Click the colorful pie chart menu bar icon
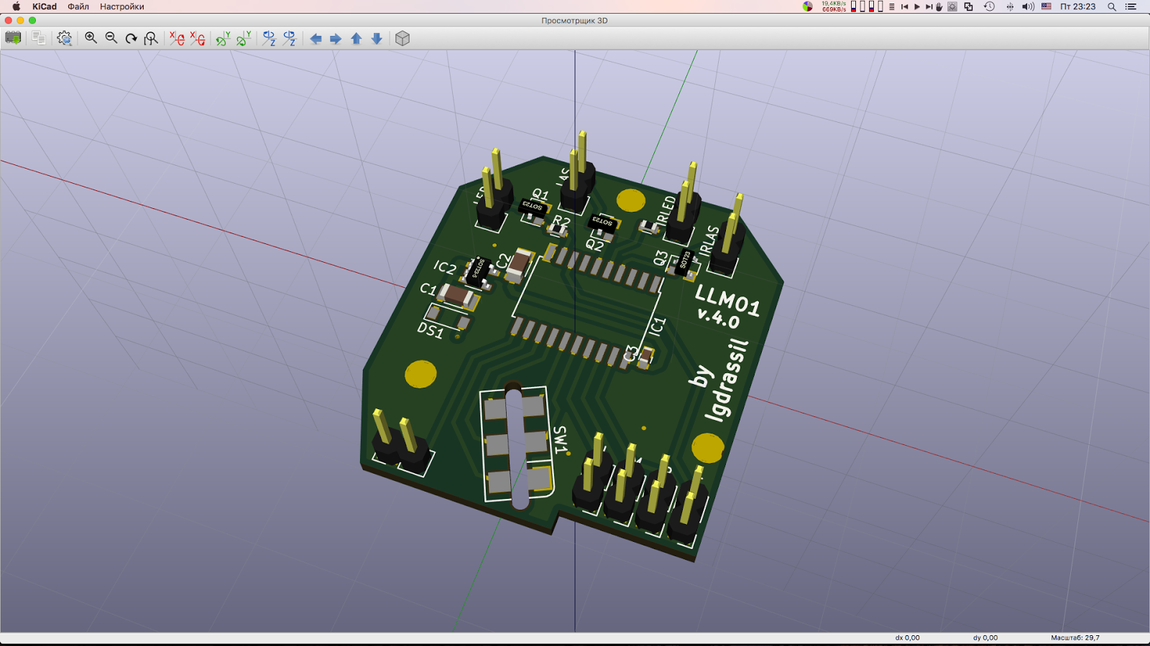Viewport: 1150px width, 646px height. 808,6
